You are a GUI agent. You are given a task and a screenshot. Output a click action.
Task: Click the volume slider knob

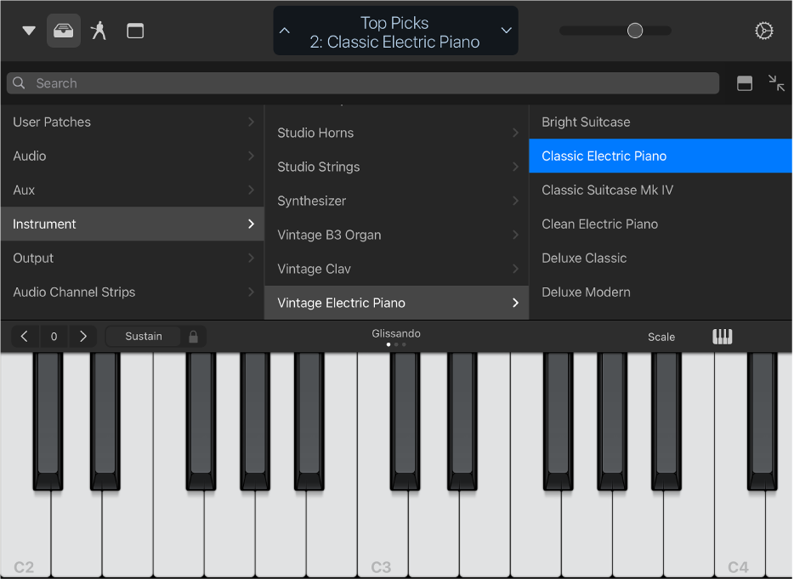point(635,31)
